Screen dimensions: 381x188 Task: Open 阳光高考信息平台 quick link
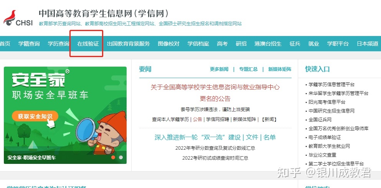click(327, 102)
